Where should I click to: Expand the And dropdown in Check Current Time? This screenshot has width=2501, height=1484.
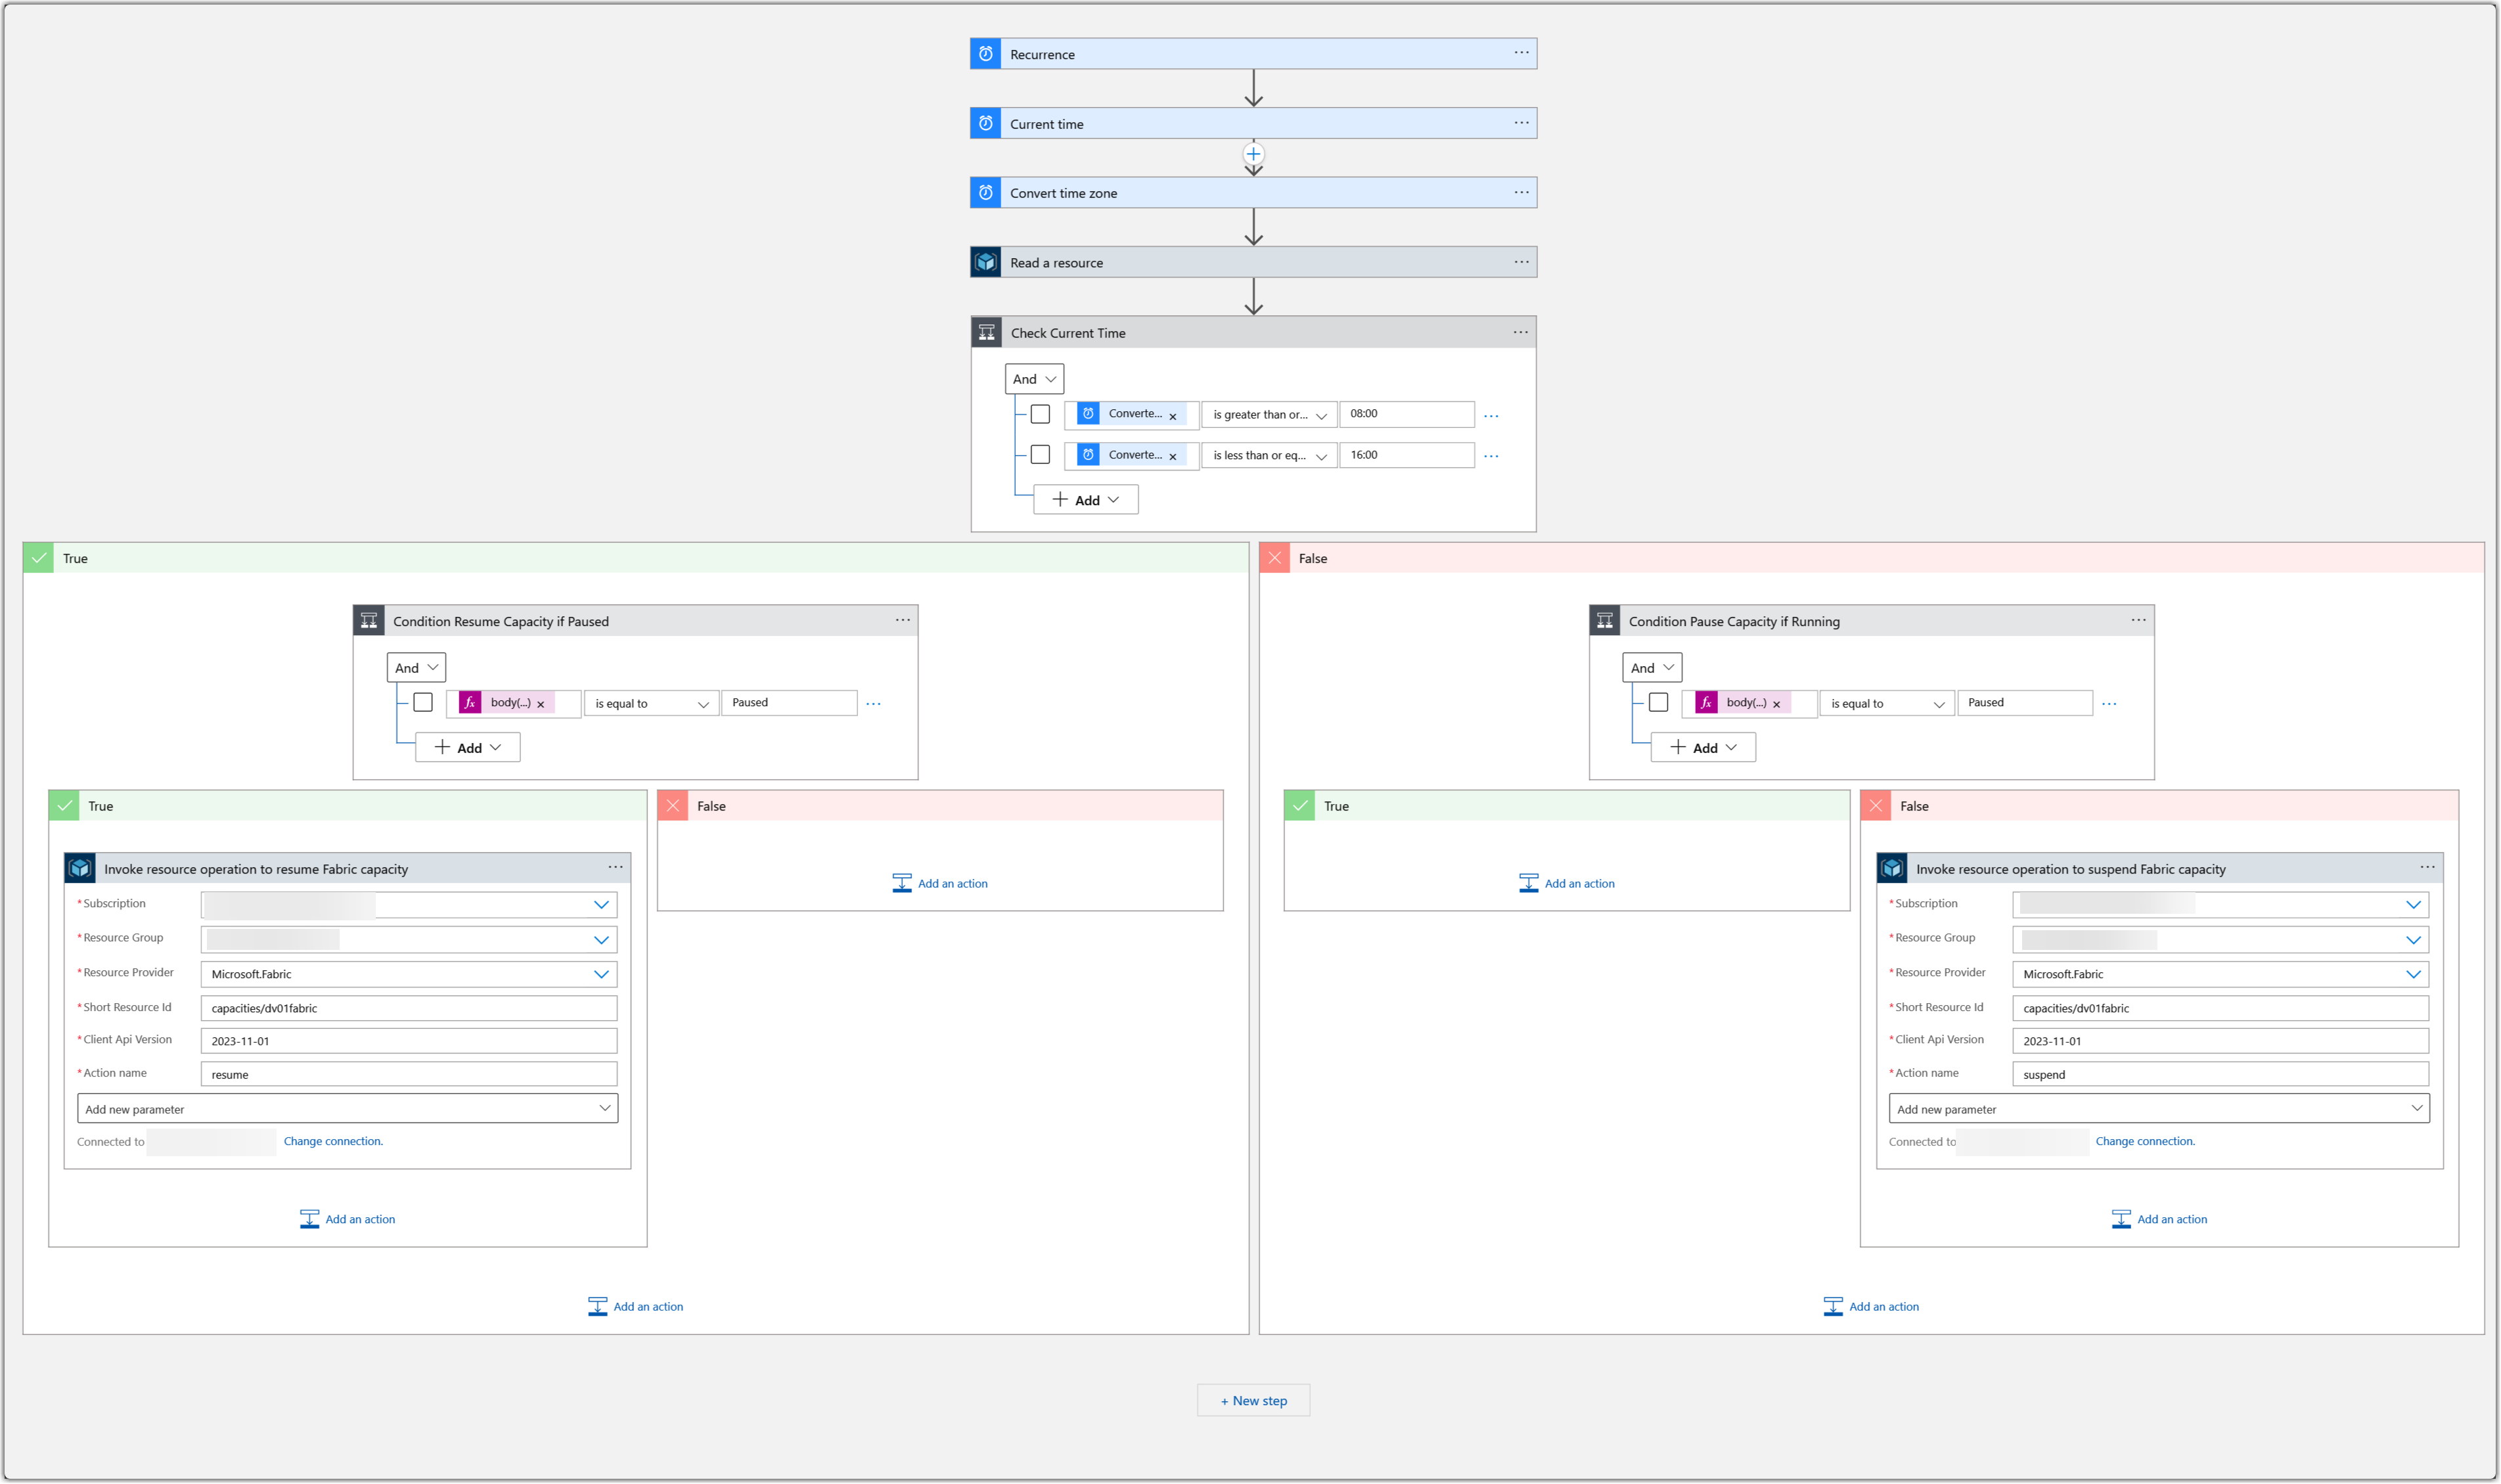(x=1033, y=379)
